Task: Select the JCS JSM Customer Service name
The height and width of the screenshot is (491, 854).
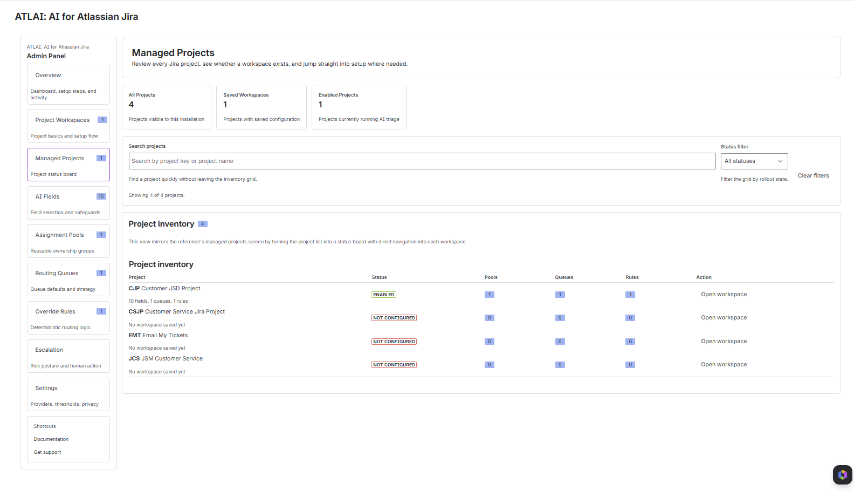Action: click(x=166, y=359)
